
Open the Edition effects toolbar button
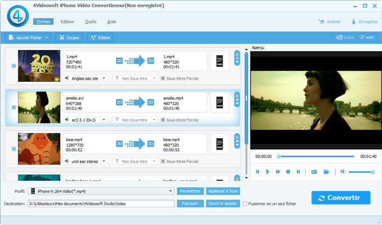pos(100,38)
